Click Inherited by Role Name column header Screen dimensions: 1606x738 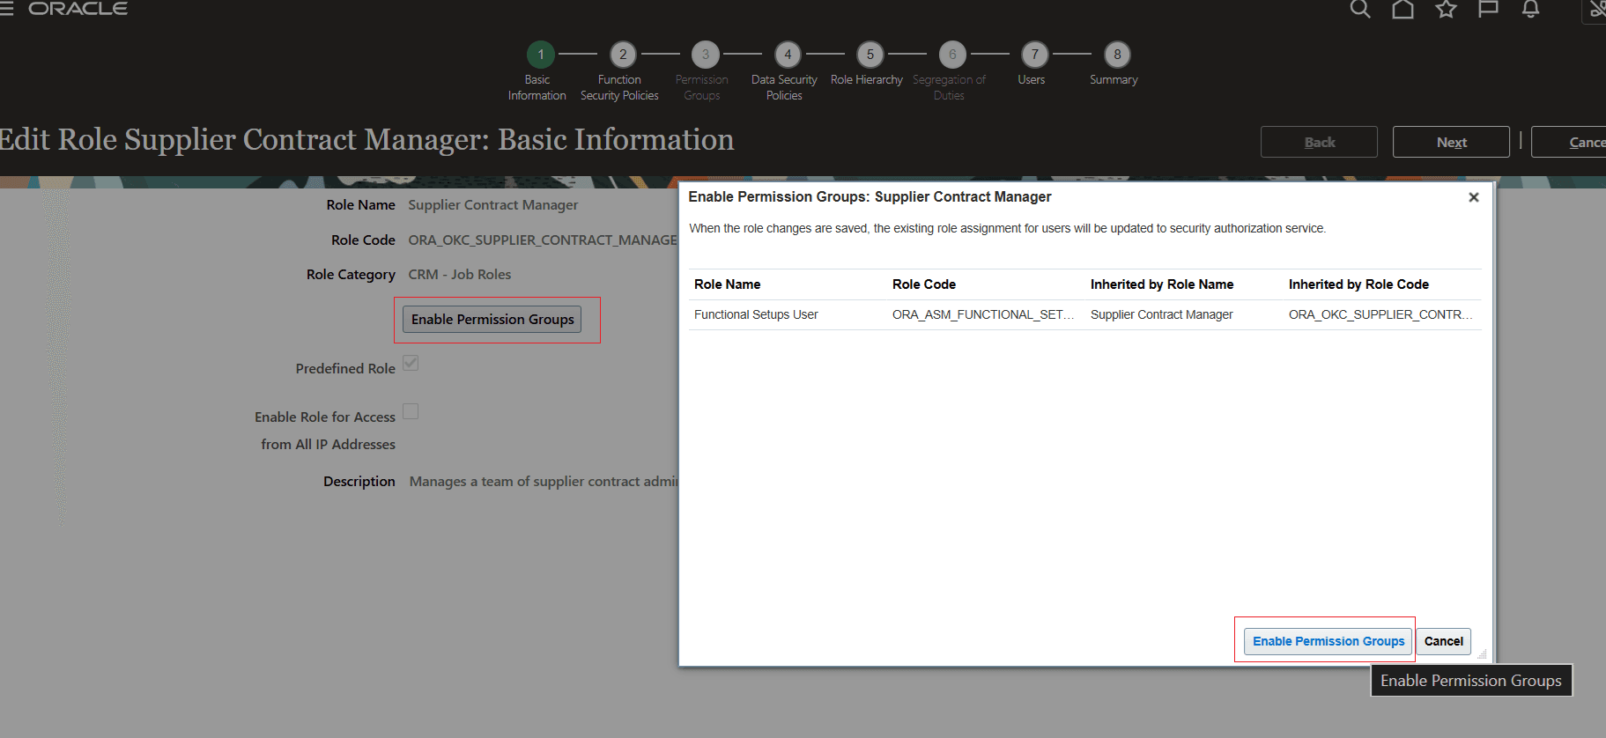pos(1162,284)
